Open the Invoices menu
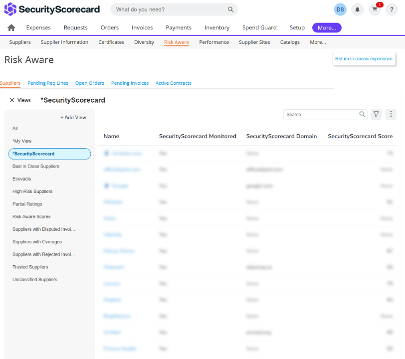The width and height of the screenshot is (405, 359). point(142,27)
